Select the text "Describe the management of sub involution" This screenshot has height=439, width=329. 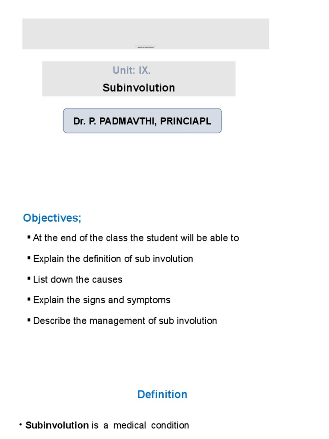(125, 321)
